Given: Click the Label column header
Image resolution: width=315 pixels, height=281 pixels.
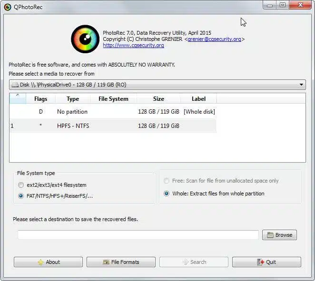Looking at the screenshot, I should [198, 99].
